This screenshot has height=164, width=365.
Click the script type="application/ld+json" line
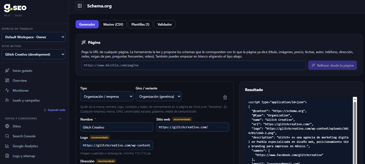(x=278, y=102)
